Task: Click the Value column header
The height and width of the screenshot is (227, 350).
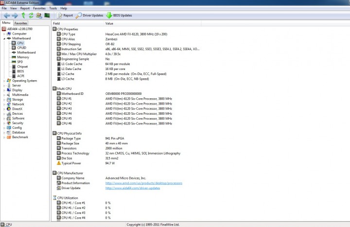Action: coord(153,23)
